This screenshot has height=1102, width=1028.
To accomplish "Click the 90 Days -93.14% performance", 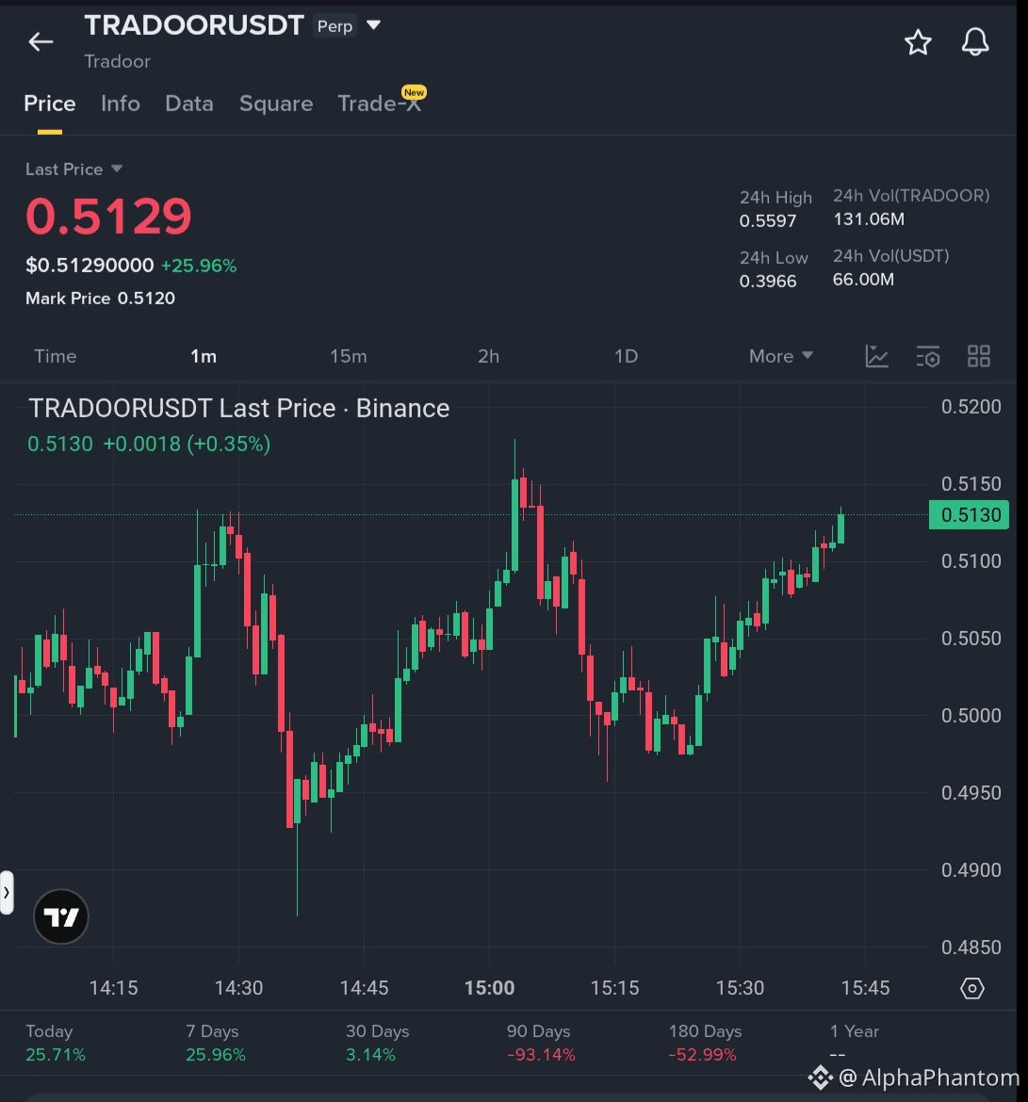I will pyautogui.click(x=541, y=1043).
